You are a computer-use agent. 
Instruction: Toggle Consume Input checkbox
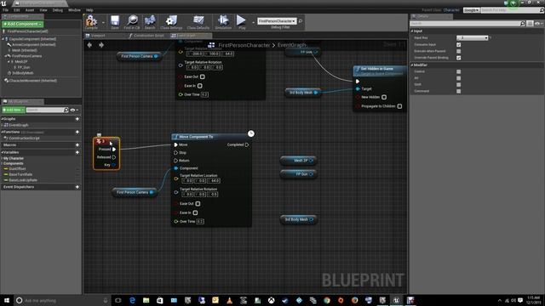pos(459,45)
